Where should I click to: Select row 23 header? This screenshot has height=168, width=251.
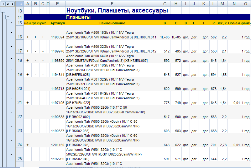click(19, 126)
